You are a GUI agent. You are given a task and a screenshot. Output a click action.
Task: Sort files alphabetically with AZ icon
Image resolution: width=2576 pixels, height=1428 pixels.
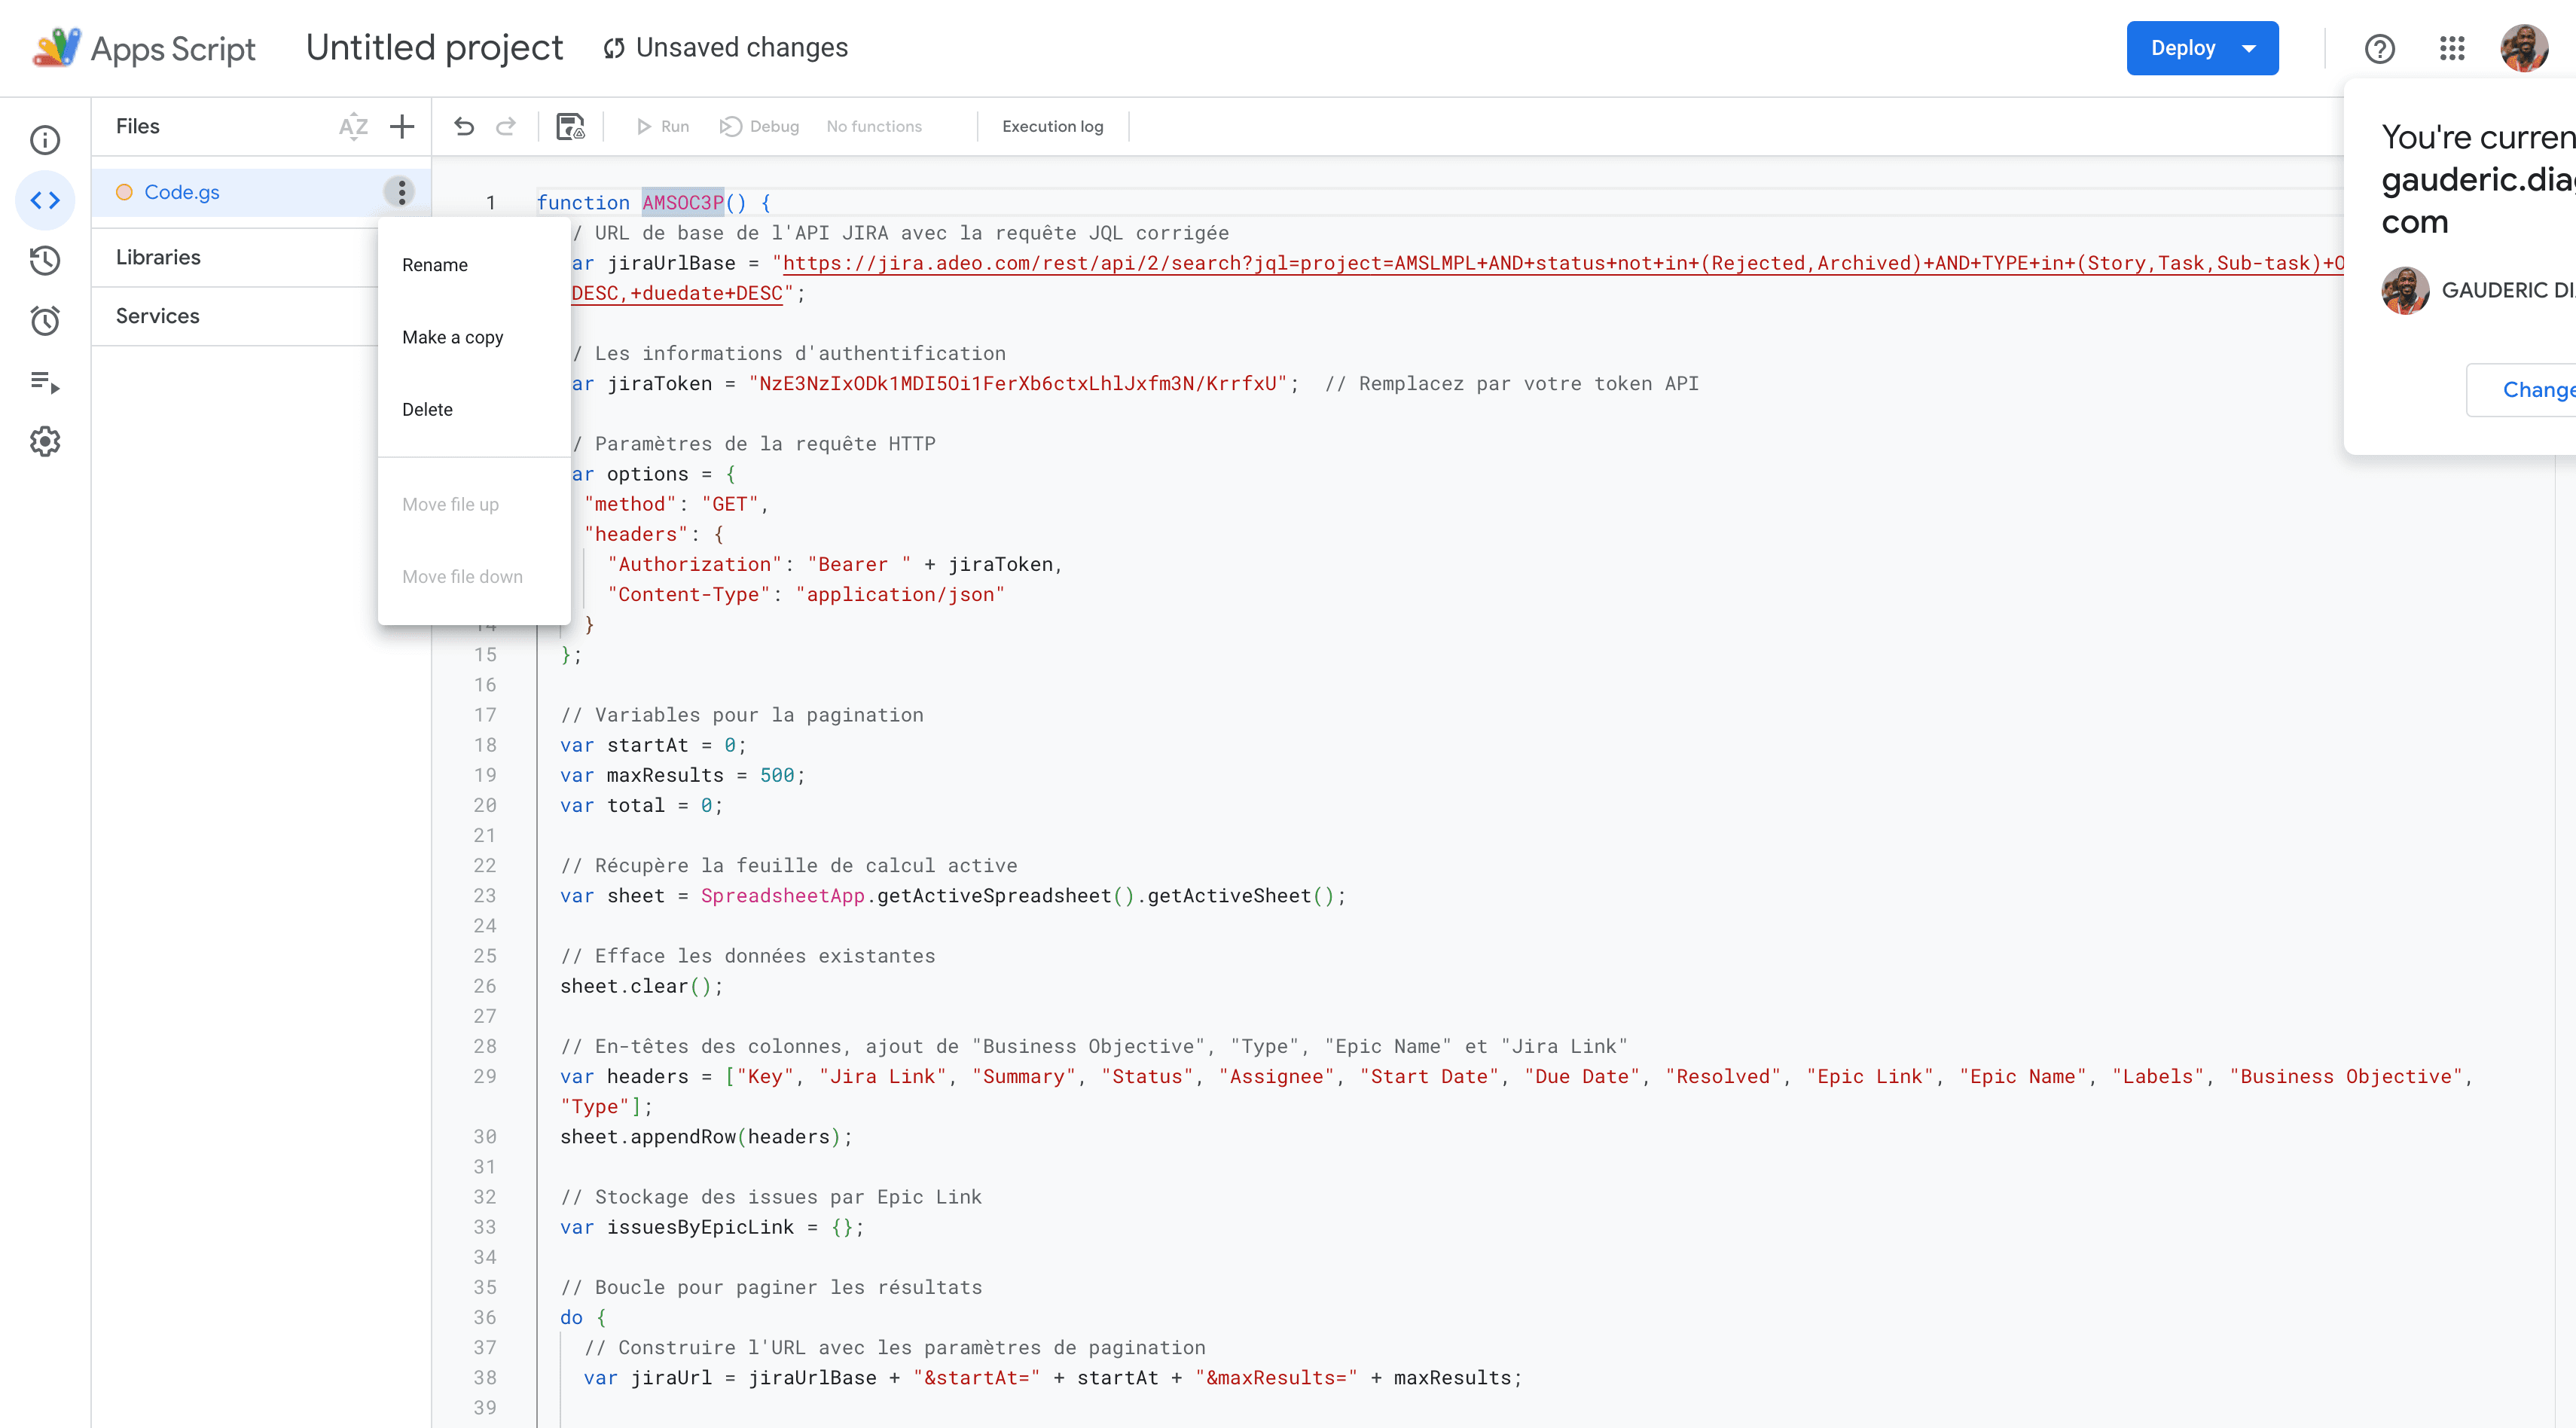click(x=353, y=127)
